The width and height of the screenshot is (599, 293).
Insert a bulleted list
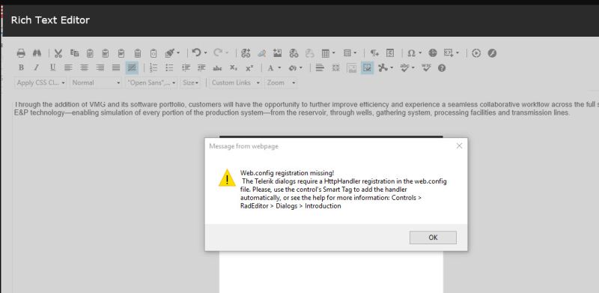(169, 67)
